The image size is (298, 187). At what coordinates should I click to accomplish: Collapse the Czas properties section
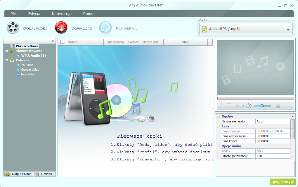coord(218,126)
